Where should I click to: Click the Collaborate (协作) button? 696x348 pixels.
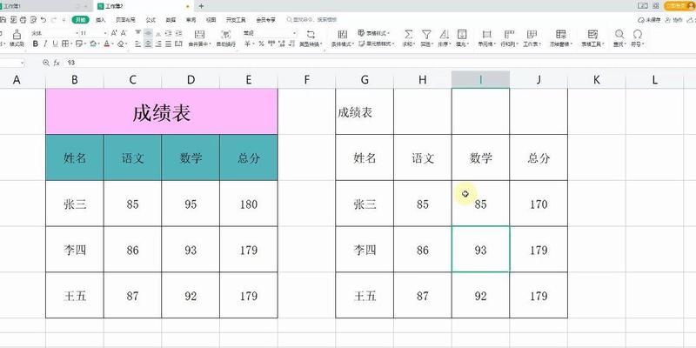pyautogui.click(x=674, y=20)
